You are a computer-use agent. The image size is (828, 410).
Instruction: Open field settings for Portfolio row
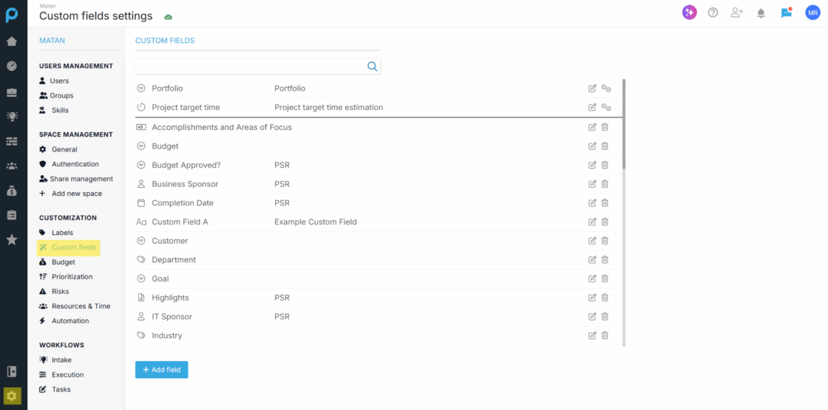point(605,89)
